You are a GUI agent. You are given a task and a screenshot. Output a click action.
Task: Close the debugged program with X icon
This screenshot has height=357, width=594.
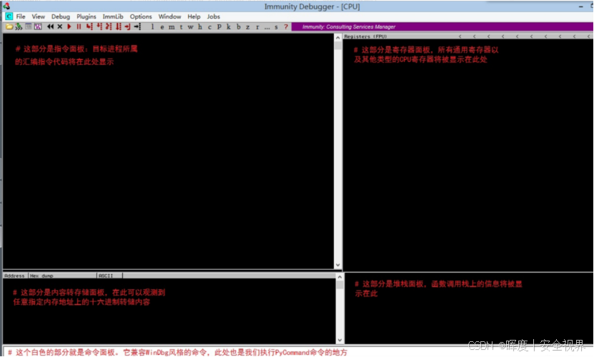pos(59,26)
